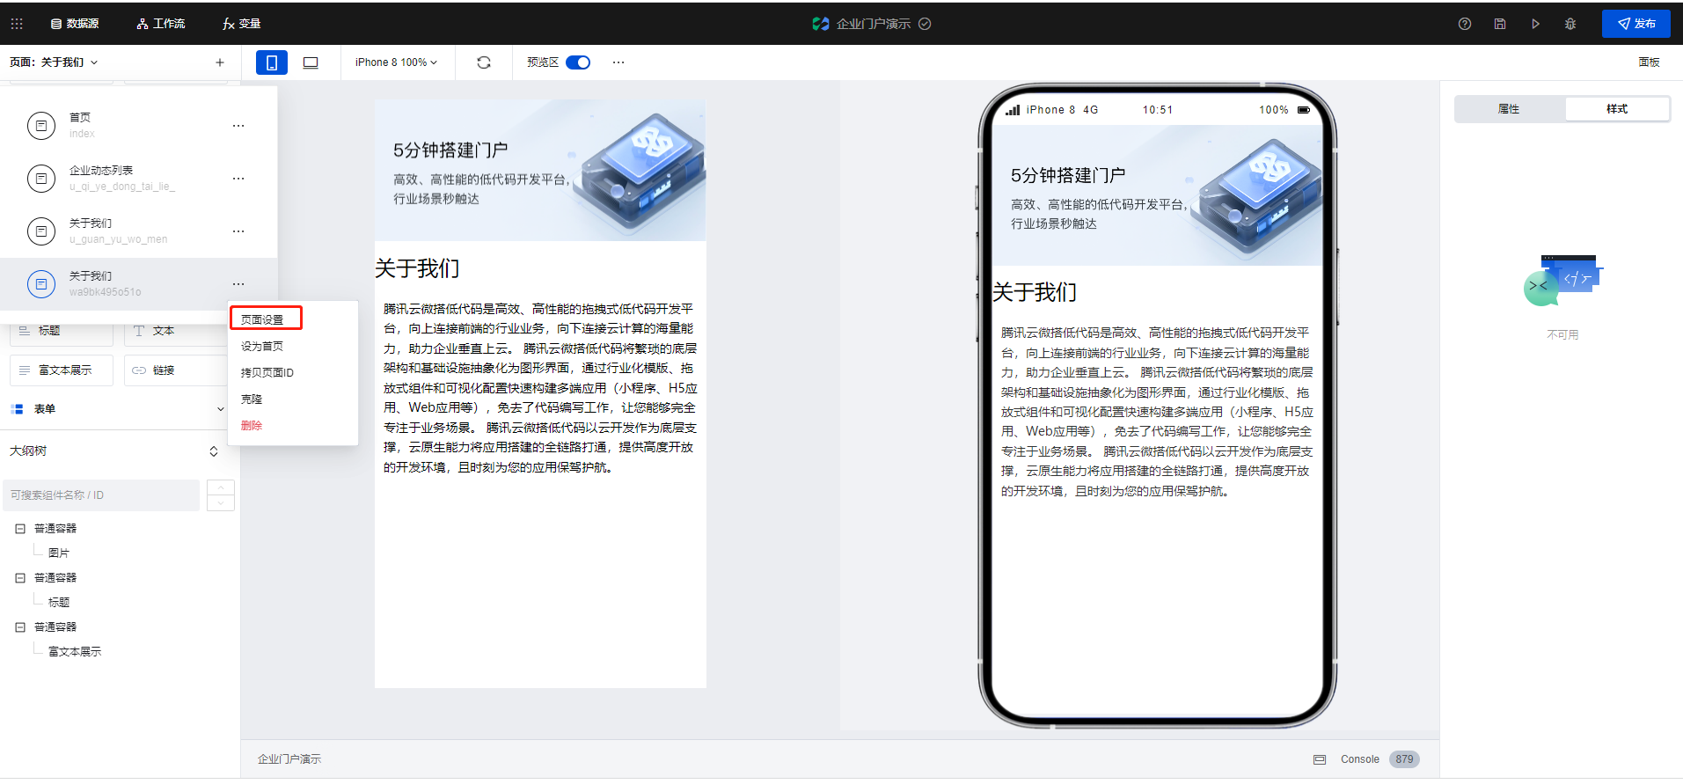Open more options for u_guan_yu_wo_men page
The image size is (1683, 784).
click(238, 231)
